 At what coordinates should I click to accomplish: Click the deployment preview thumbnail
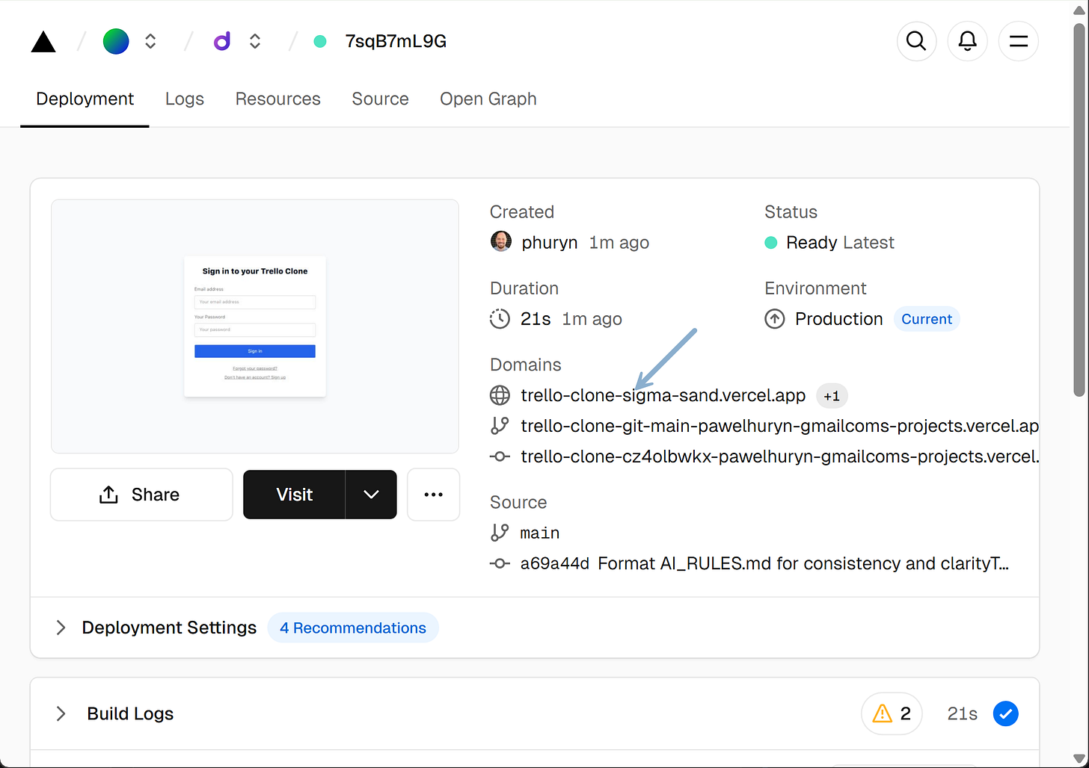[x=255, y=326]
